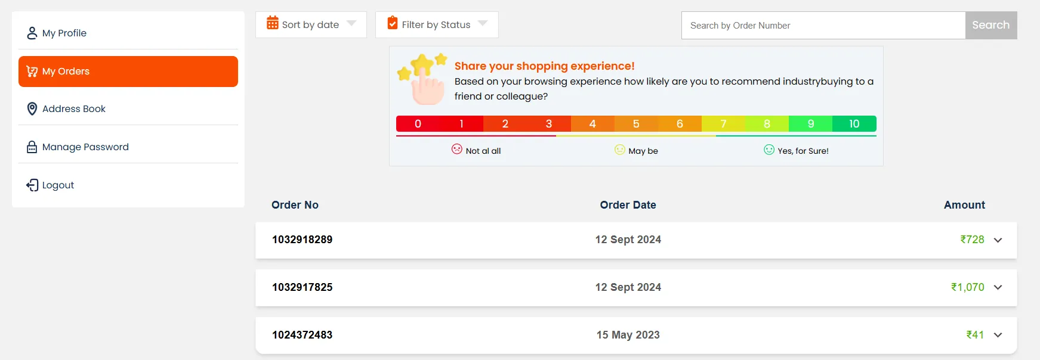Open the Filter by Status dropdown
The image size is (1040, 360).
(x=437, y=24)
